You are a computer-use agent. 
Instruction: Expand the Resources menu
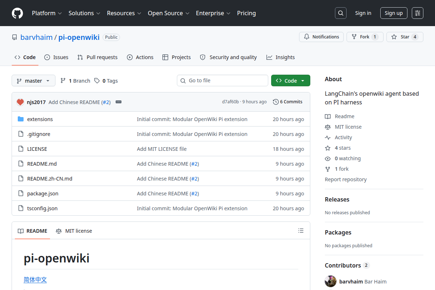tap(124, 13)
